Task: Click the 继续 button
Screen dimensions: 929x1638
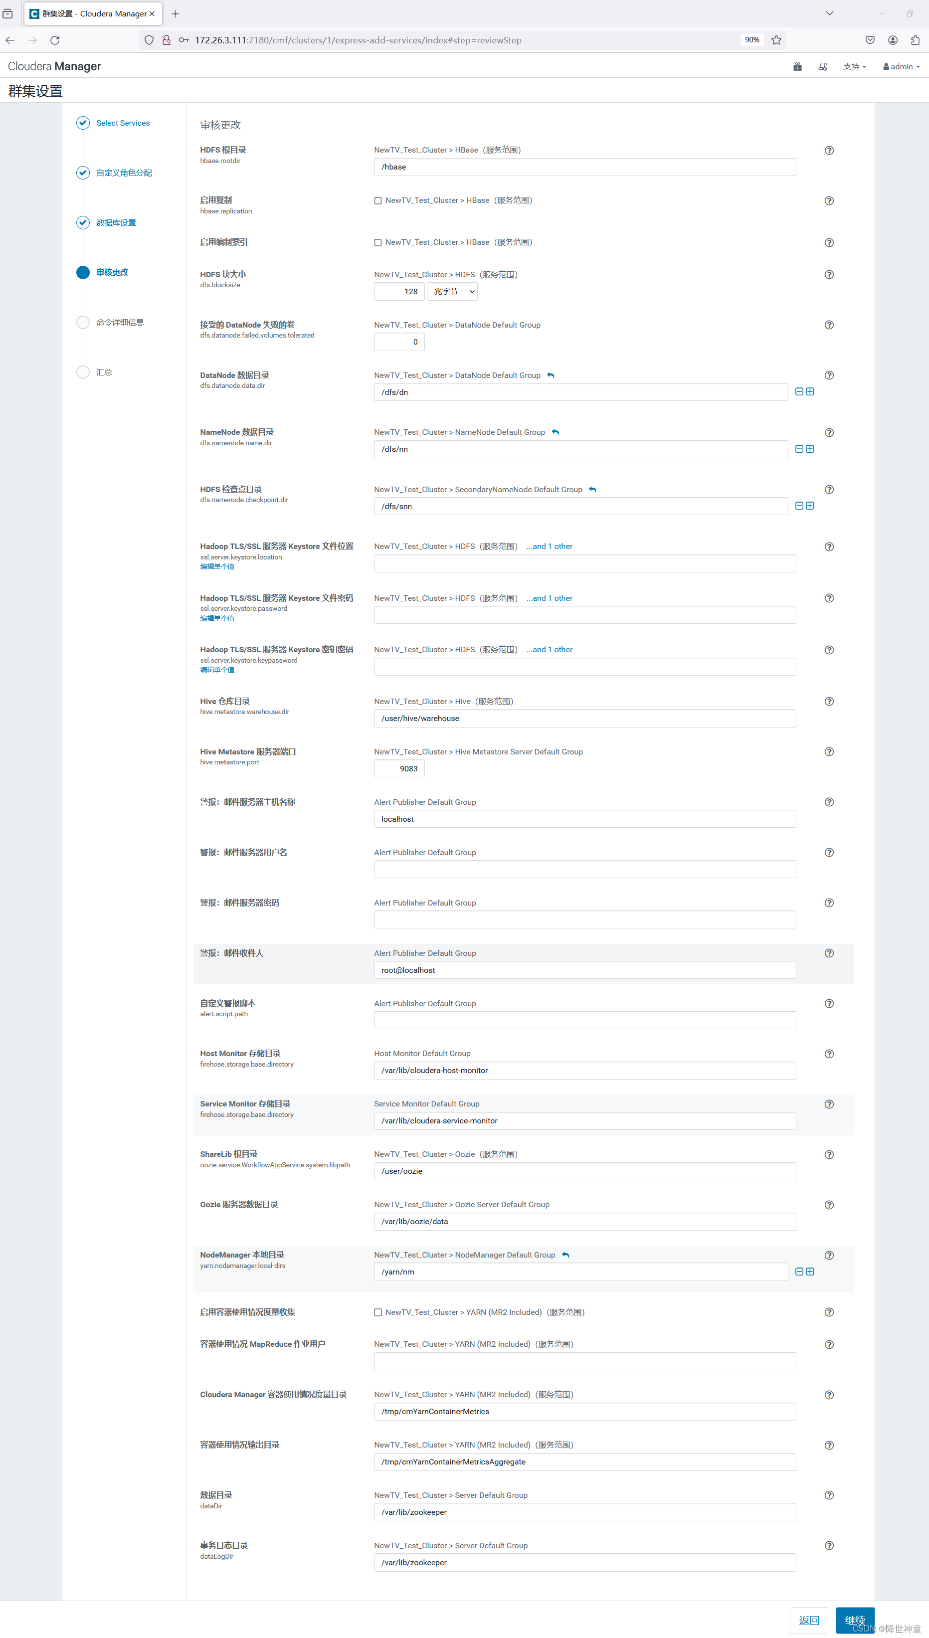Action: [854, 1621]
